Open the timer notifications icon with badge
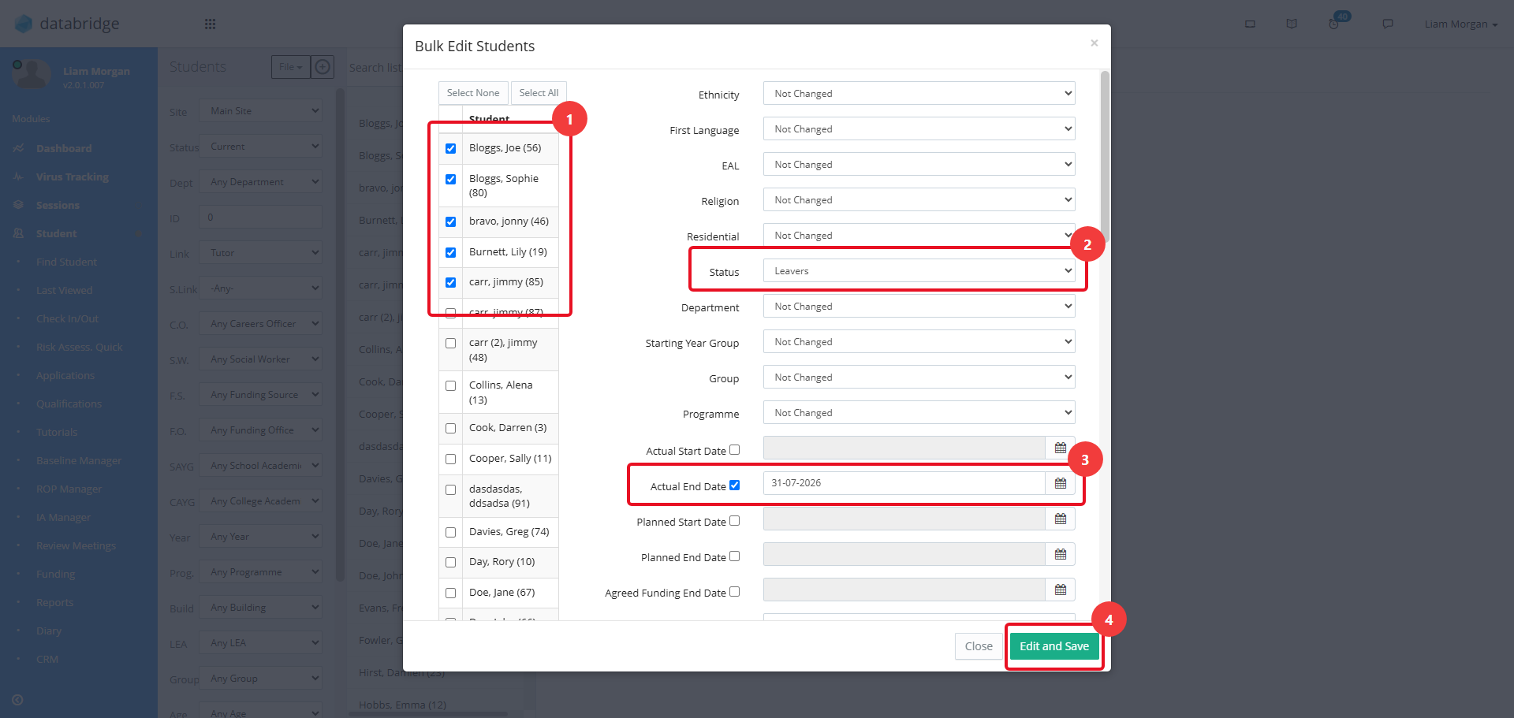The height and width of the screenshot is (718, 1514). [x=1335, y=23]
